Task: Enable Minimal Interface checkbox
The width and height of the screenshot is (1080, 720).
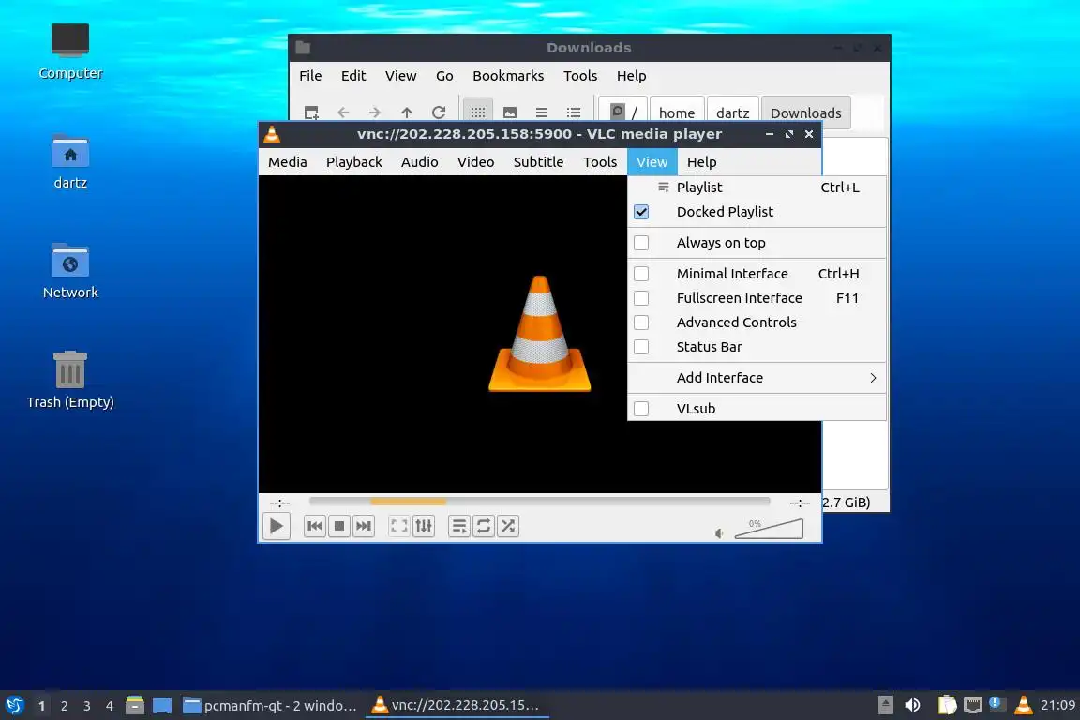Action: [641, 274]
